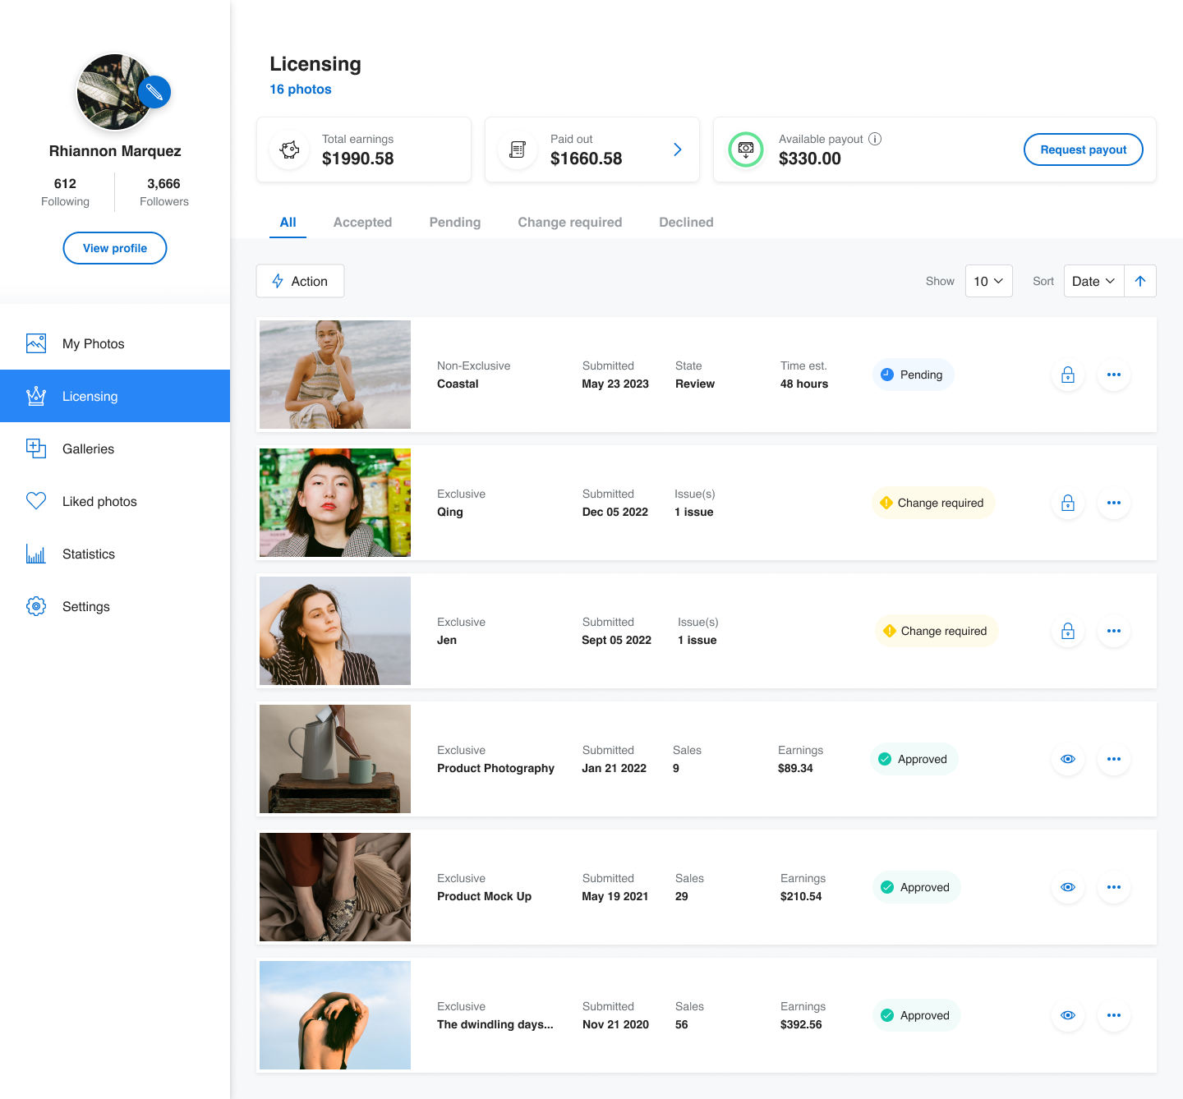Click the edit pencil icon on profile avatar
Viewport: 1183px width, 1099px height.
(154, 92)
